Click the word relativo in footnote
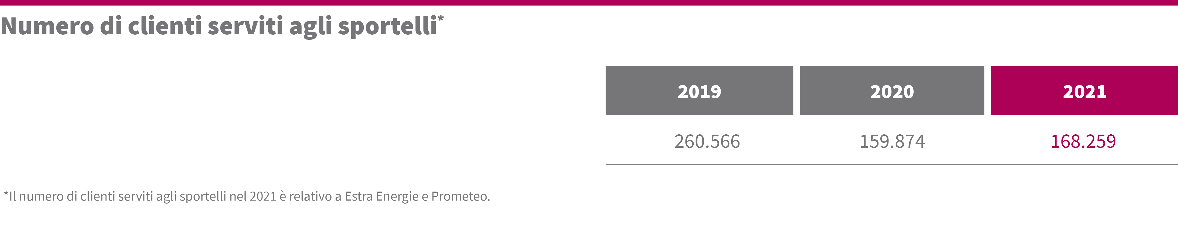Image resolution: width=1178 pixels, height=227 pixels. (311, 196)
